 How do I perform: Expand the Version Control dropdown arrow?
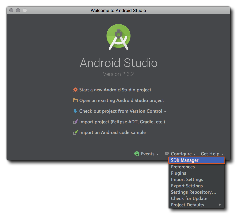coord(165,112)
